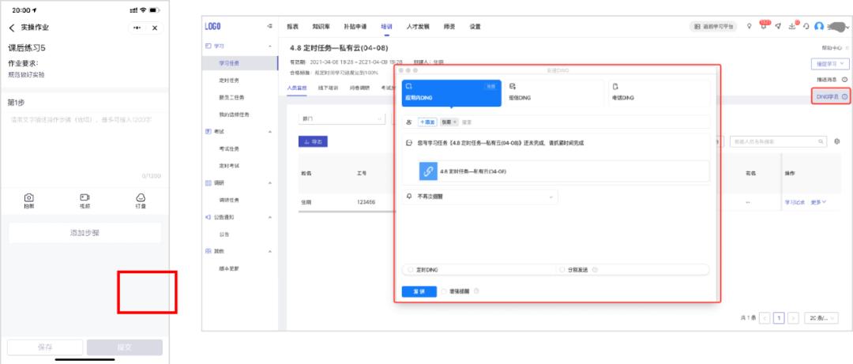This screenshot has height=364, width=853.
Task: Tap the 添加步骤 button
Action: [x=85, y=233]
